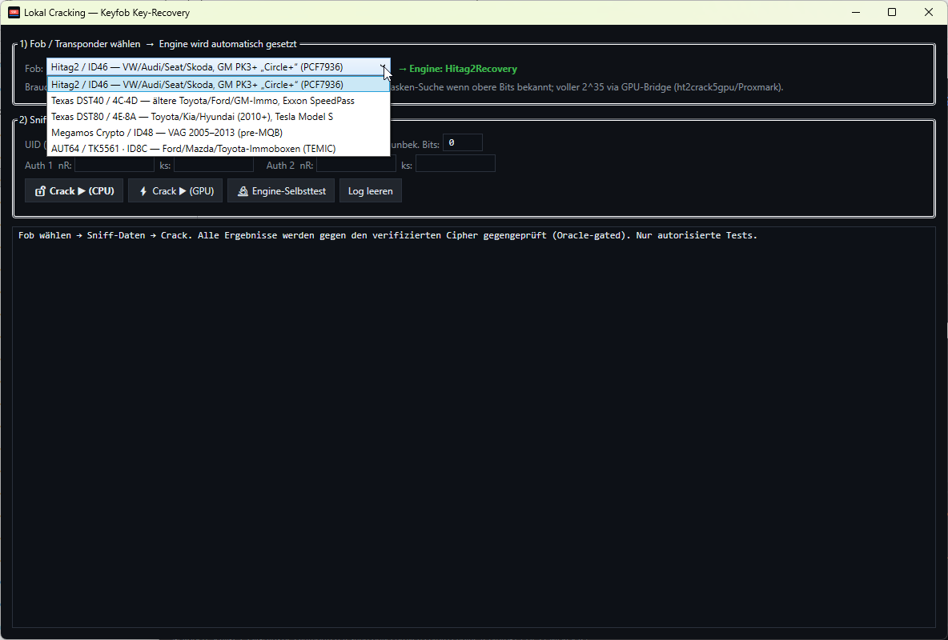Viewport: 948px width, 640px height.
Task: Choose Texas DST40 / 4C·4D option
Action: (x=219, y=101)
